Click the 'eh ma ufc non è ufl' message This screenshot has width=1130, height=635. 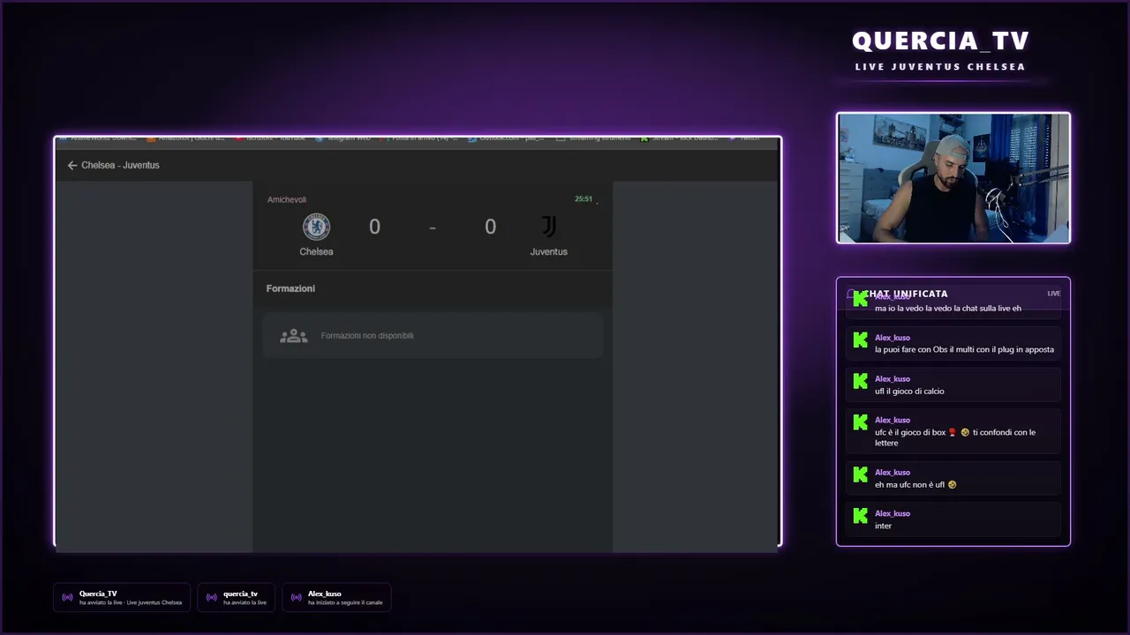pyautogui.click(x=915, y=484)
